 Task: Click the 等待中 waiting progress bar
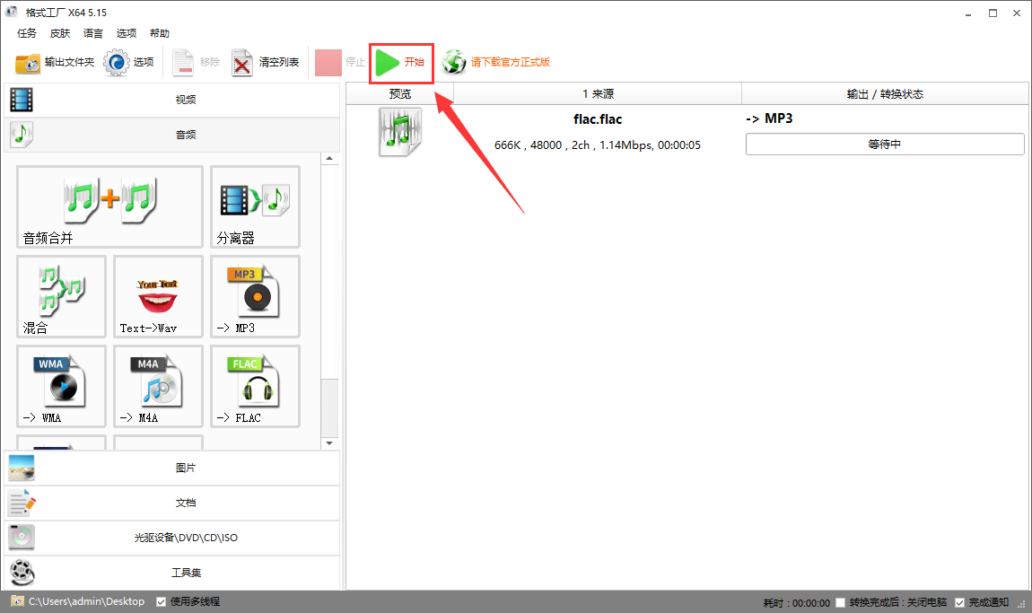pyautogui.click(x=884, y=144)
